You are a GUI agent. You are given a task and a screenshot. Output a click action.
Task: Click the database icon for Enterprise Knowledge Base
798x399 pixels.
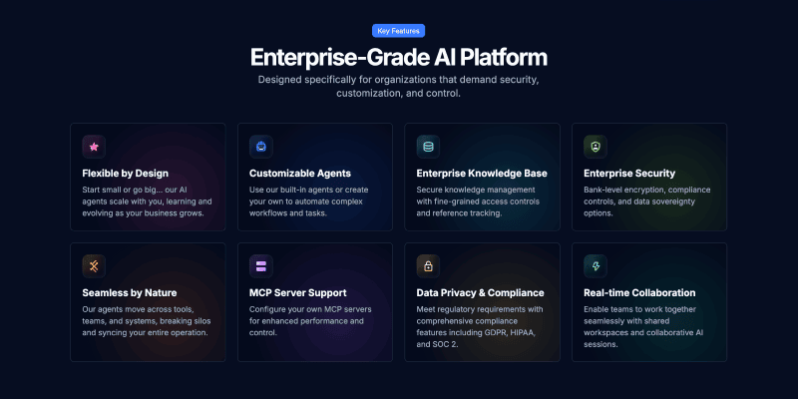428,147
